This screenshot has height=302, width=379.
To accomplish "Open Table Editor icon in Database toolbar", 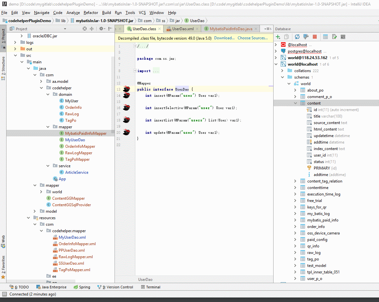I will pyautogui.click(x=325, y=37).
